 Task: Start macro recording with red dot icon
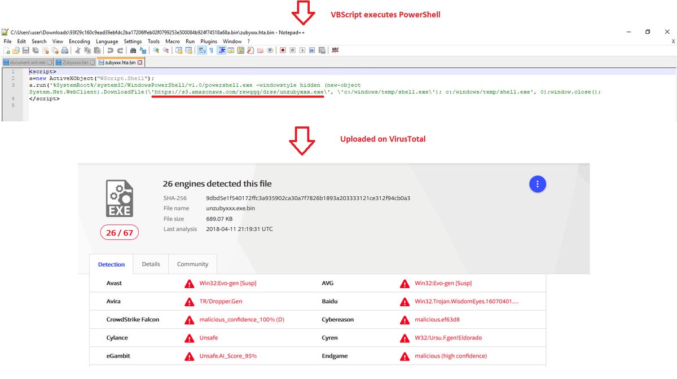(283, 50)
